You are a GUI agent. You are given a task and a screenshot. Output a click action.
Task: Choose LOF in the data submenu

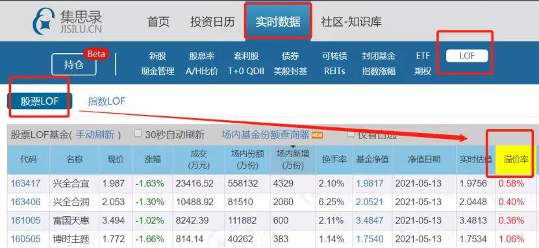point(467,56)
